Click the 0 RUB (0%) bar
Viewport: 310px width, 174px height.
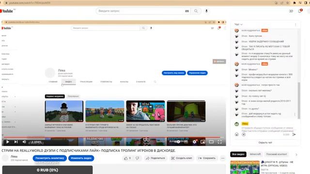[x=47, y=170]
